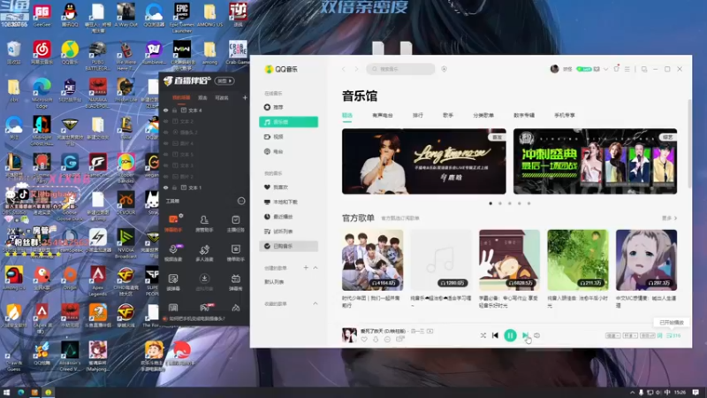Toggle visibility of 文本 3 source

(x=166, y=165)
